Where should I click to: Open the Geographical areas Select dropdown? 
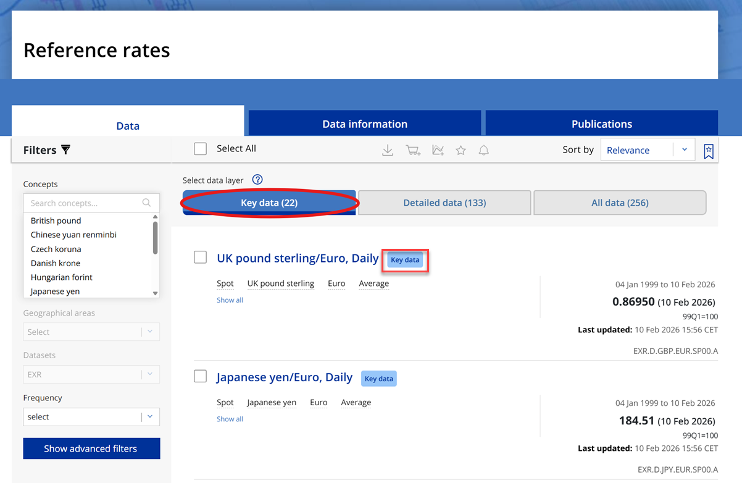pos(91,332)
